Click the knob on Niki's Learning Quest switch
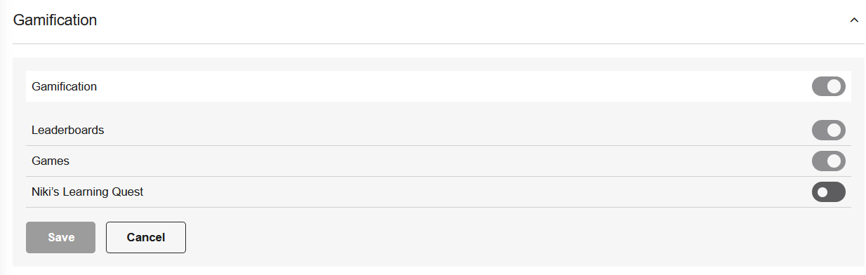 (x=822, y=192)
